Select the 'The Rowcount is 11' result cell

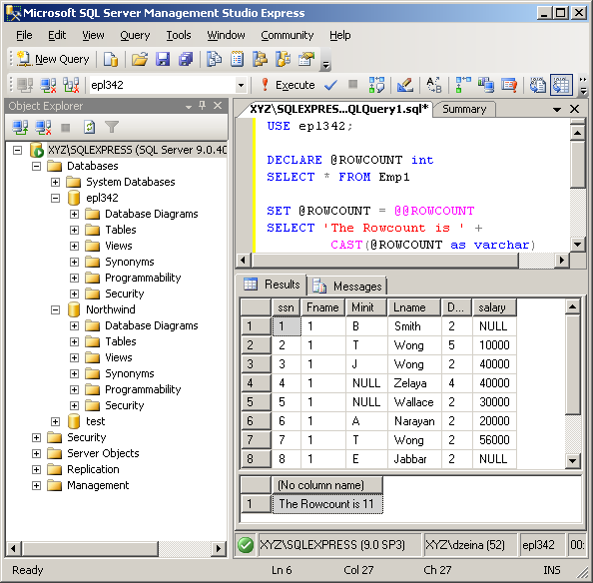point(326,504)
